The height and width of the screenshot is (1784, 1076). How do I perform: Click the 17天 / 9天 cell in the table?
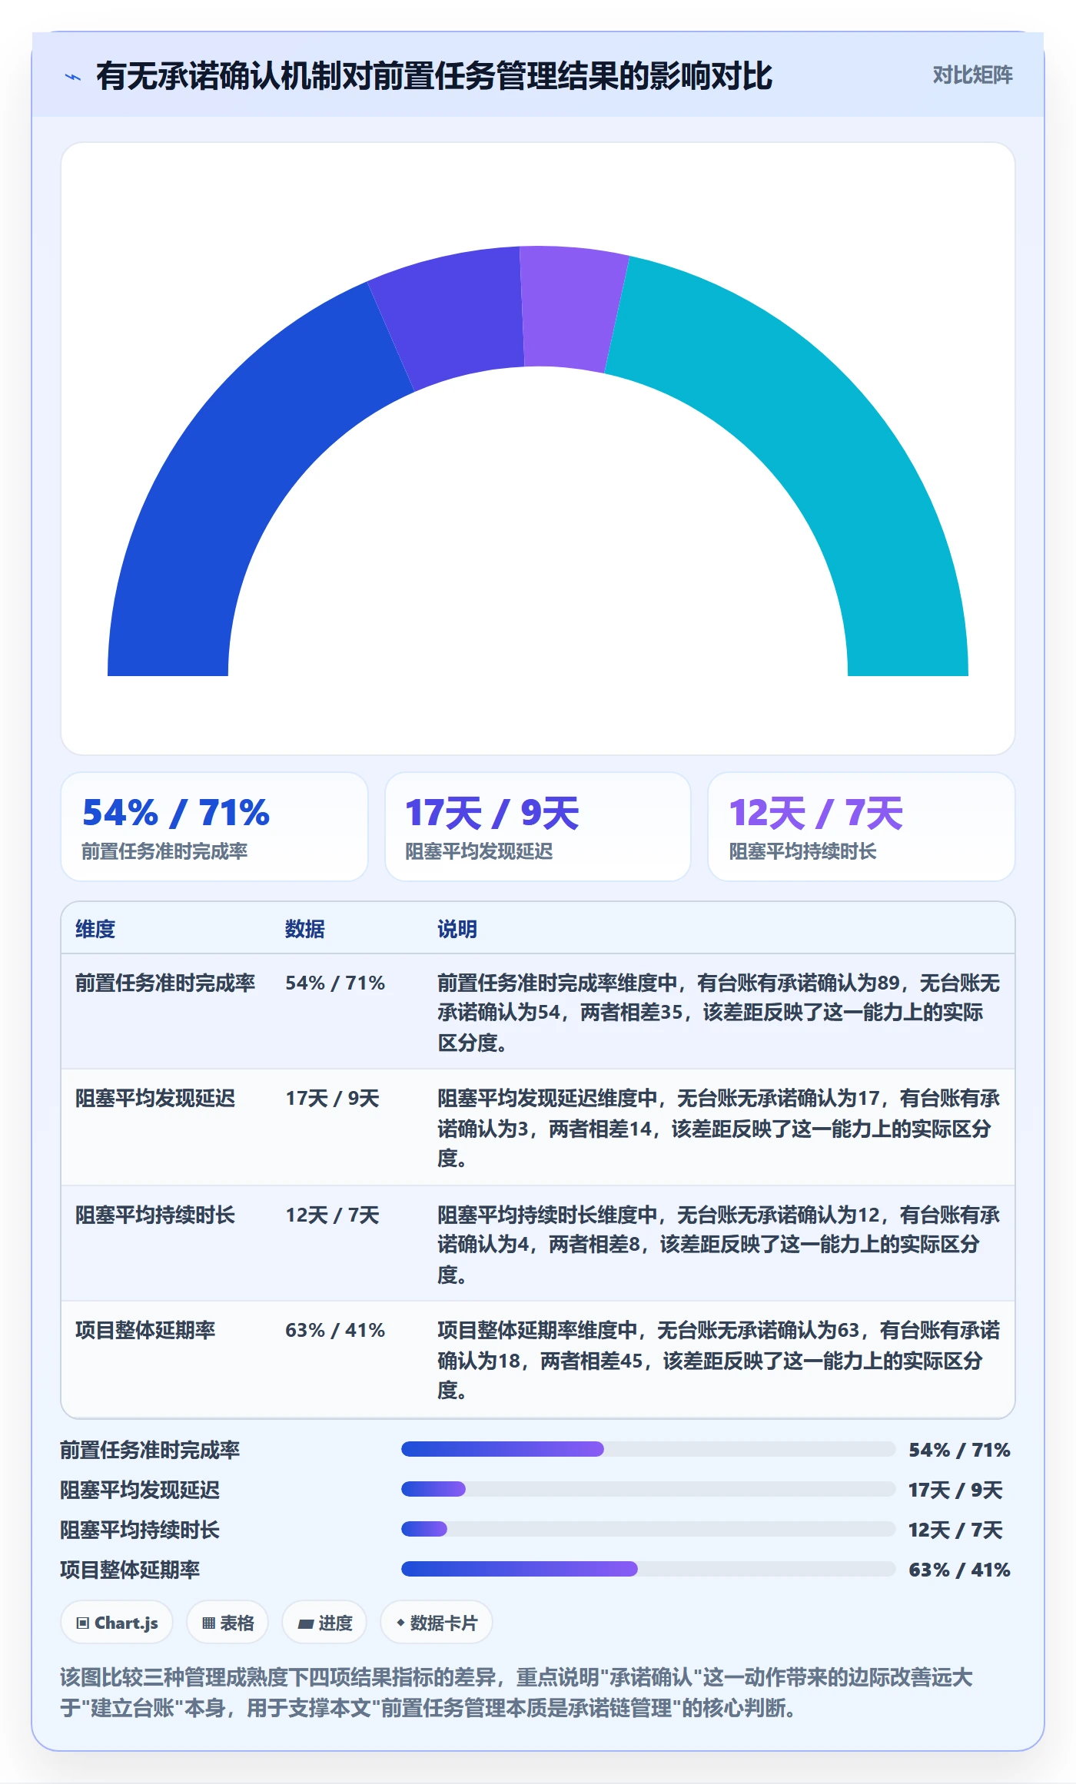[333, 1098]
